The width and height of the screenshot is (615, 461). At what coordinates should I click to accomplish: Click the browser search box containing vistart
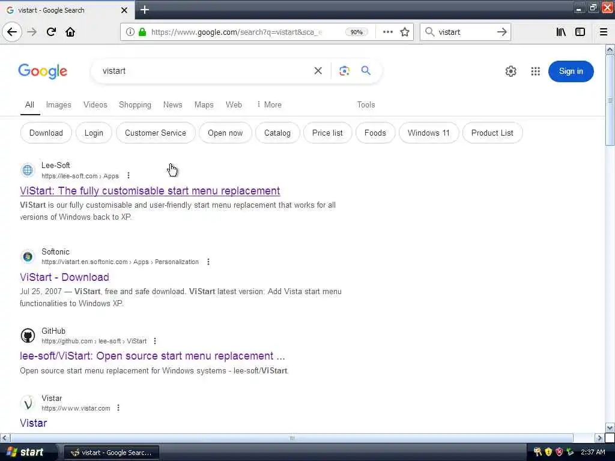[465, 32]
